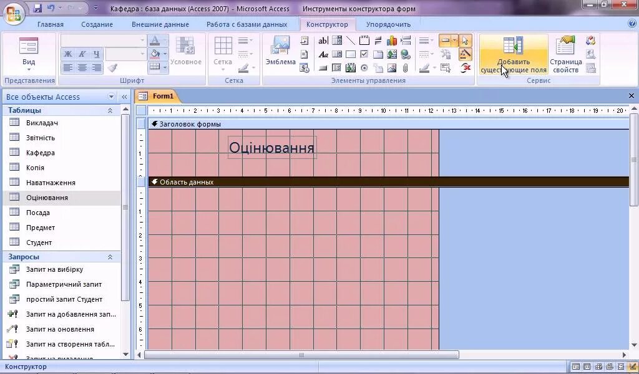Select the Line drawing control
This screenshot has height=374, width=639.
[x=351, y=41]
